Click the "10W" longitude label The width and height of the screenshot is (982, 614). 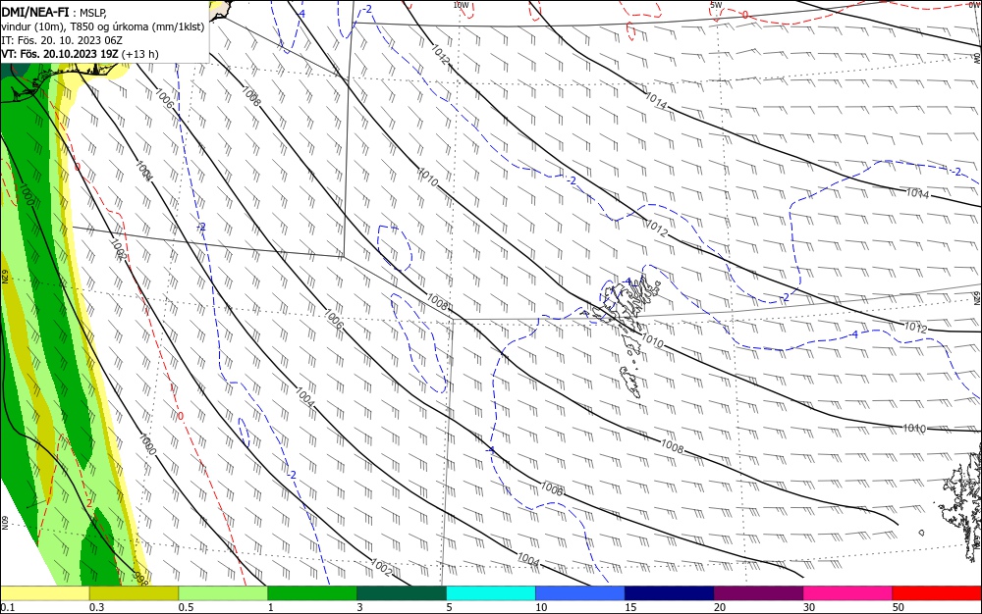[461, 5]
